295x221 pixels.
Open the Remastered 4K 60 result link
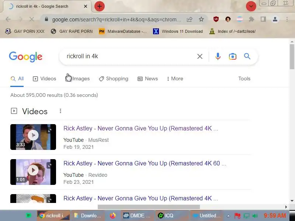click(x=145, y=163)
